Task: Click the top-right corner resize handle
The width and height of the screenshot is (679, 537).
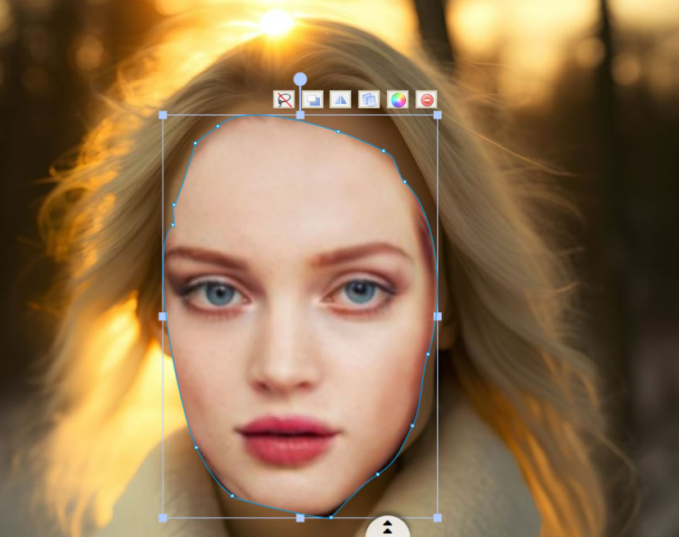Action: [x=438, y=115]
